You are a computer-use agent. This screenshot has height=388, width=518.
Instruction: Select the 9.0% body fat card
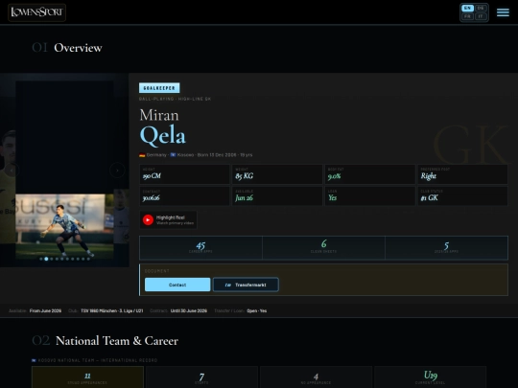370,173
